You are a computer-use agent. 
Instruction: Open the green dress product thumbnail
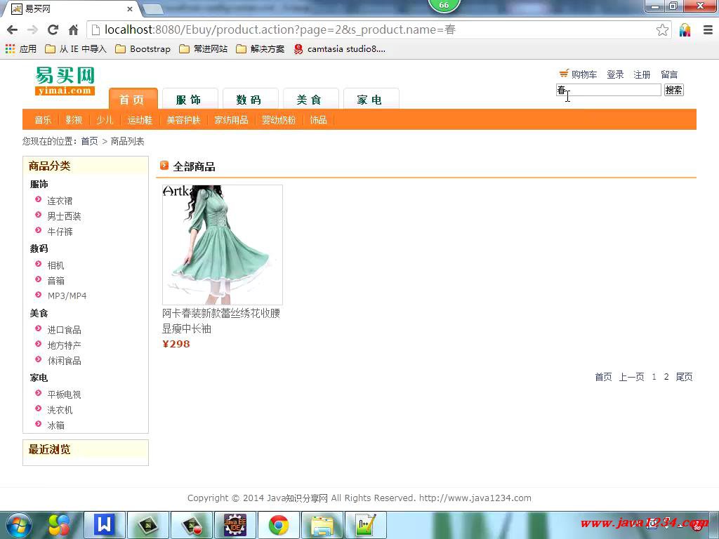click(222, 244)
